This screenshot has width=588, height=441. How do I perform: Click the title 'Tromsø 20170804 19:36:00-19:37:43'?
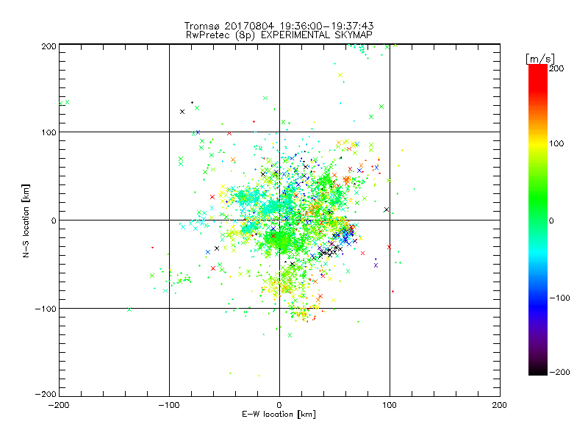click(279, 26)
